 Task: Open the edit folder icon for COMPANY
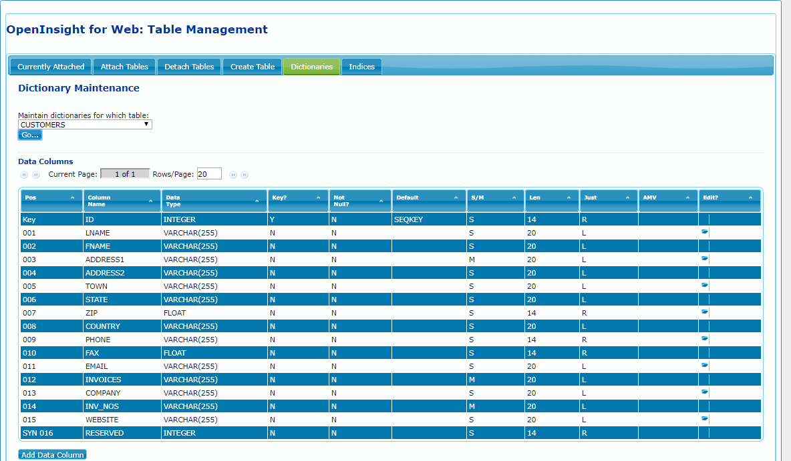[705, 392]
